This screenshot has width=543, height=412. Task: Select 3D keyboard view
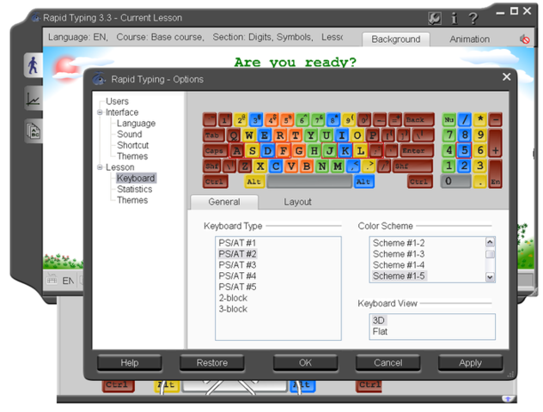pyautogui.click(x=379, y=320)
